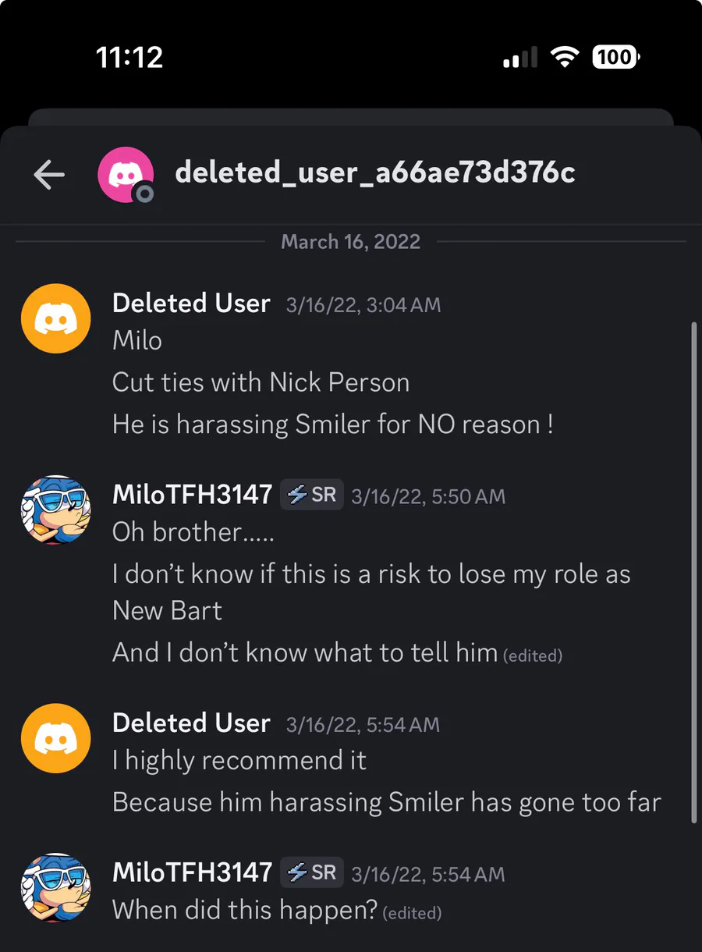
Task: Open the orange Deleted User avatar at 3:04 AM
Action: pos(55,318)
